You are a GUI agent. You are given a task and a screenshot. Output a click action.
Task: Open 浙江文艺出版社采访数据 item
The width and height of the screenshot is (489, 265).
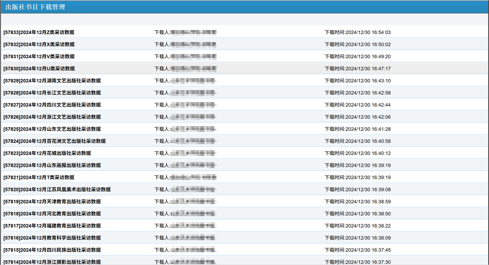tap(52, 117)
